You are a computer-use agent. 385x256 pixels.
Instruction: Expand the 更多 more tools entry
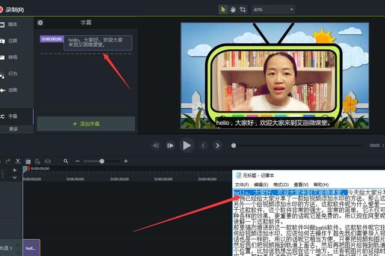[x=13, y=129]
